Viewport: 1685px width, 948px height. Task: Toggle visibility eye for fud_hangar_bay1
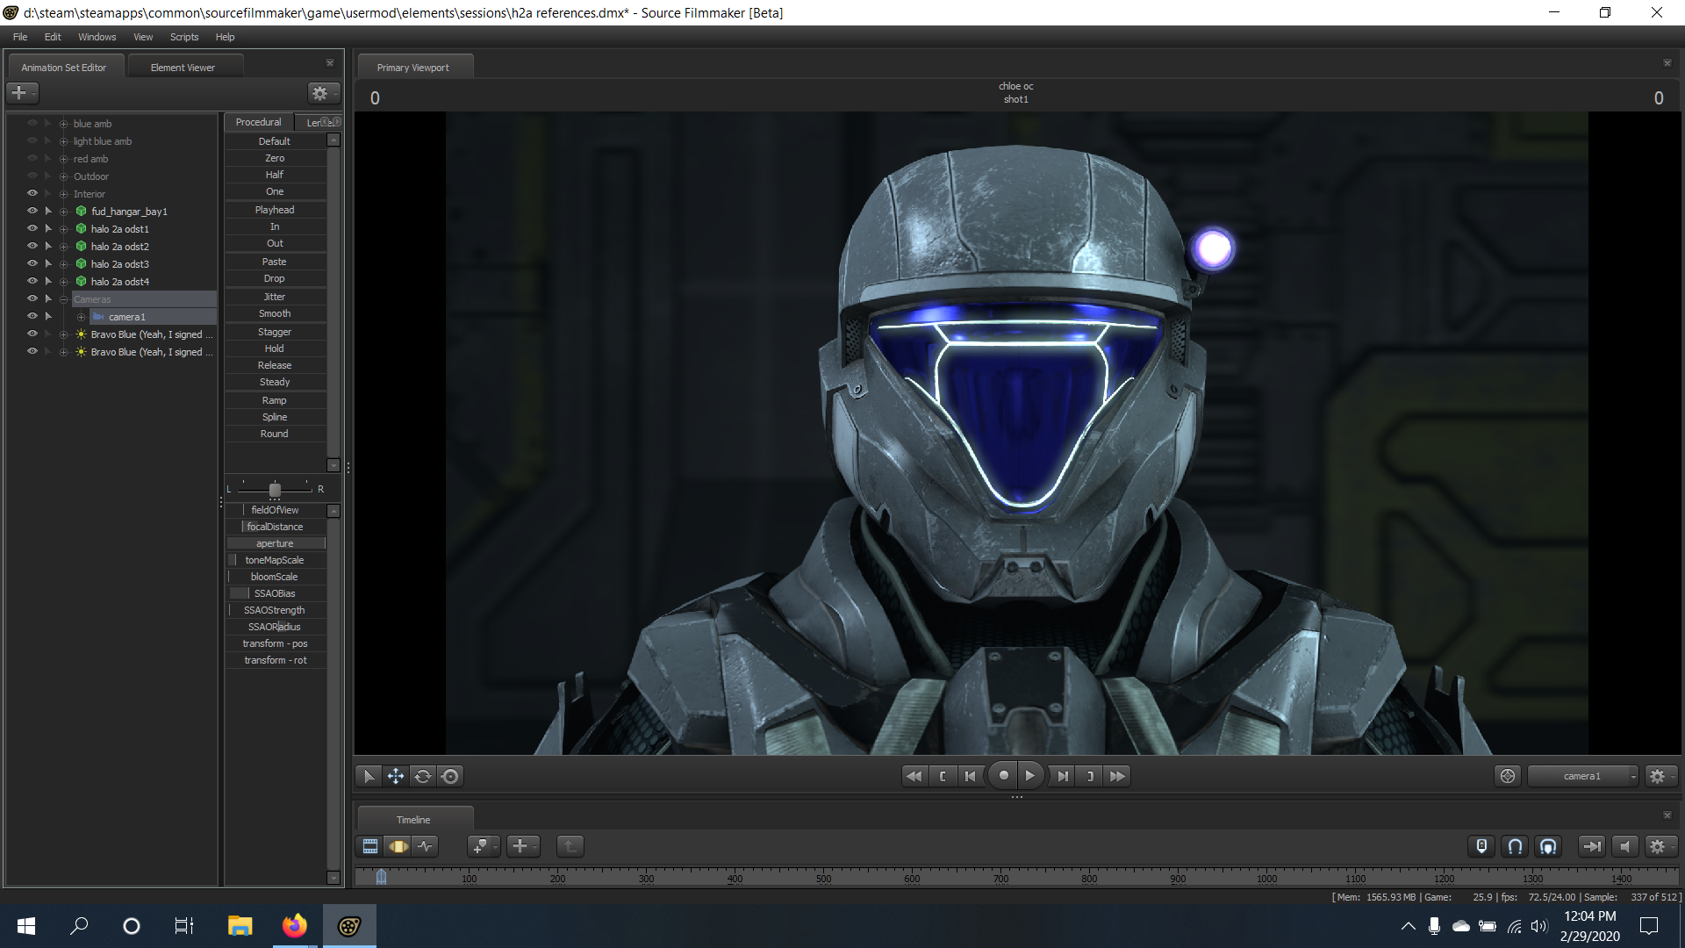pyautogui.click(x=32, y=211)
